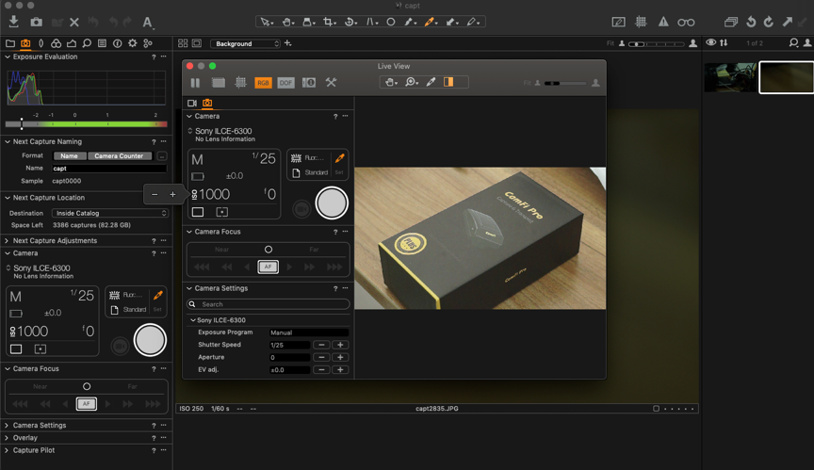Toggle the orange split-view icon in Live View
This screenshot has height=470, width=814.
click(448, 82)
